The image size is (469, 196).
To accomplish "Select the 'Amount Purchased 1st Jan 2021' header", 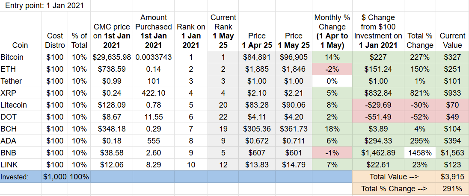I will point(154,31).
